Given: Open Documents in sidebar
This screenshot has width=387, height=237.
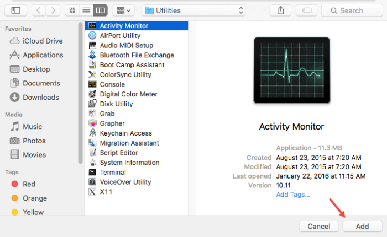Looking at the screenshot, I should coord(35,83).
